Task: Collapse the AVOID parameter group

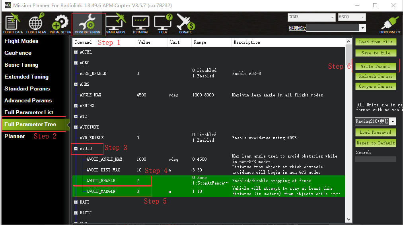Action: coord(76,149)
